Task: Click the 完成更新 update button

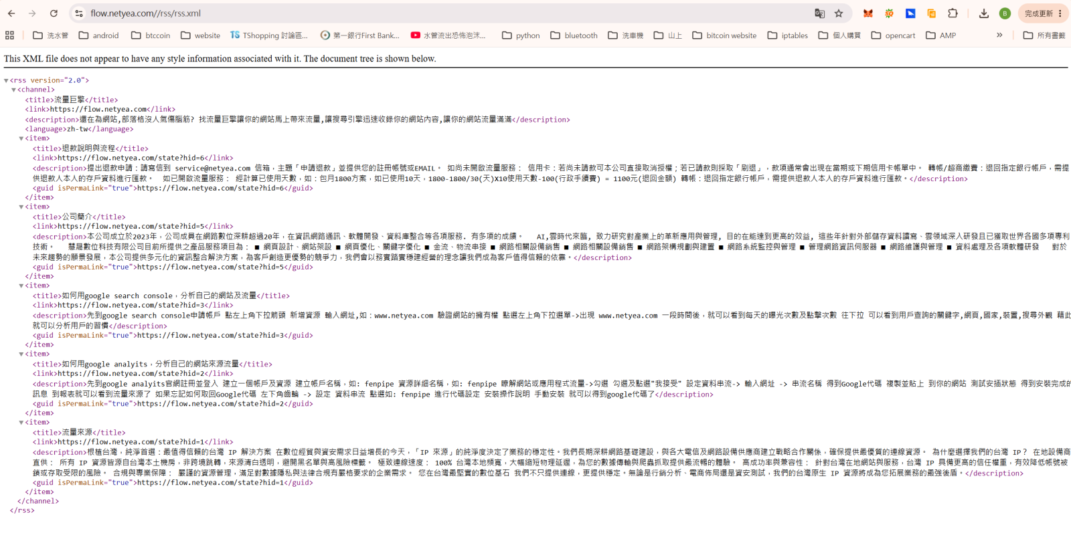Action: [1043, 13]
